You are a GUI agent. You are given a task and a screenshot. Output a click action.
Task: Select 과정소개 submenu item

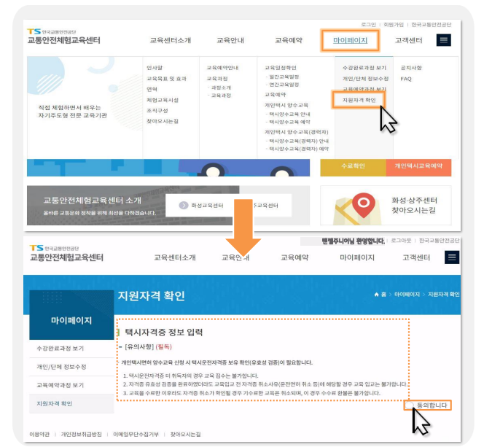[x=221, y=88]
